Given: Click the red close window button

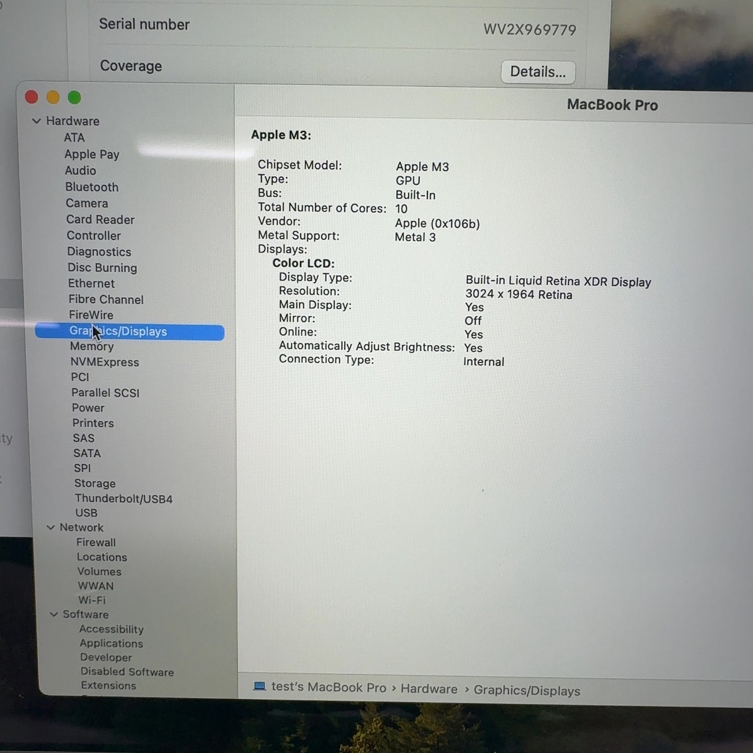Looking at the screenshot, I should click(32, 97).
